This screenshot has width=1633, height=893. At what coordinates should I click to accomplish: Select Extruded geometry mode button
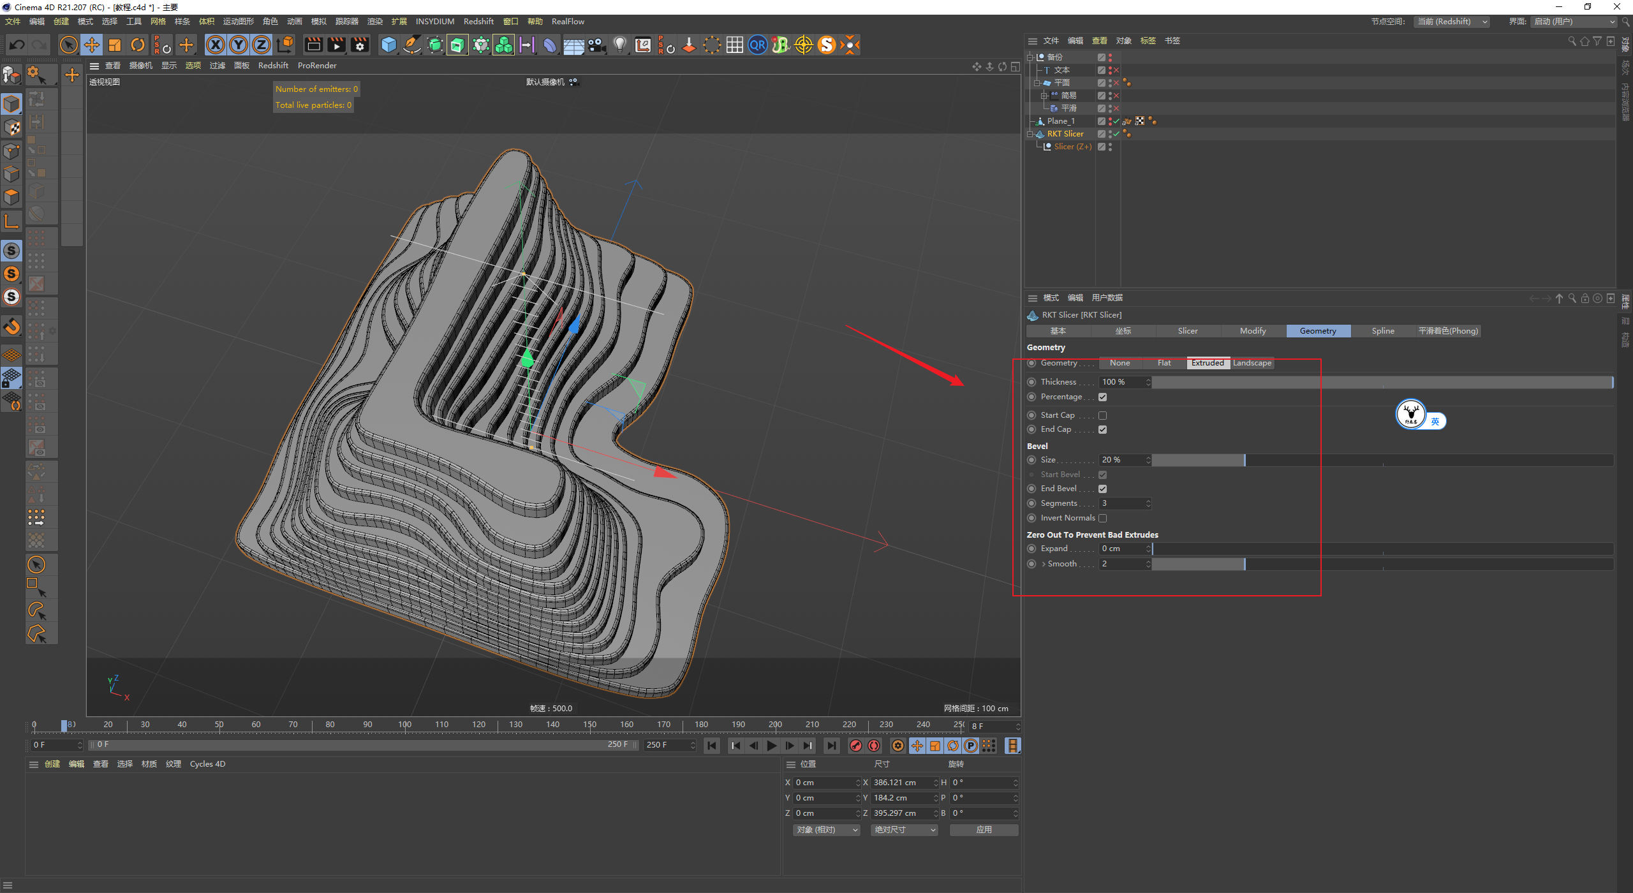(x=1208, y=362)
